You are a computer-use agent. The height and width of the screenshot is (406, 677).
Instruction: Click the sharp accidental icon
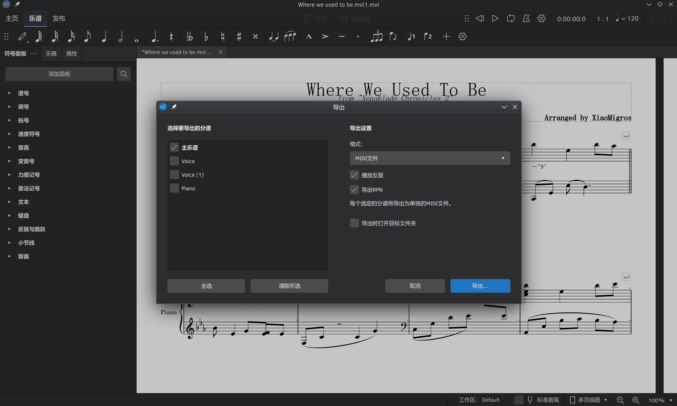point(239,37)
